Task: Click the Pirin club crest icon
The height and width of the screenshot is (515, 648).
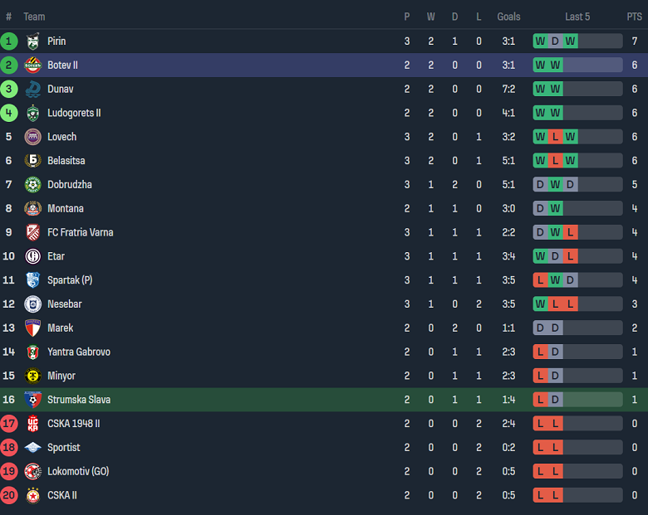Action: pos(32,41)
